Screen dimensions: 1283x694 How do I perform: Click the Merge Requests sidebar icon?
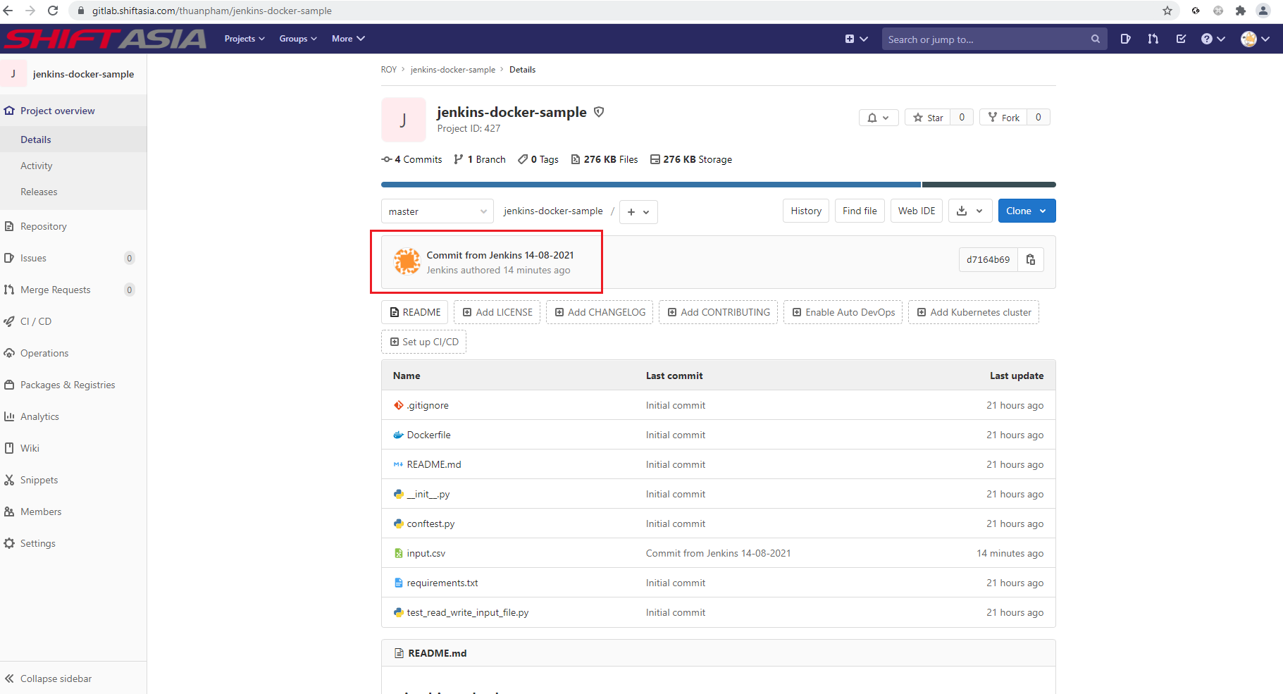[9, 290]
